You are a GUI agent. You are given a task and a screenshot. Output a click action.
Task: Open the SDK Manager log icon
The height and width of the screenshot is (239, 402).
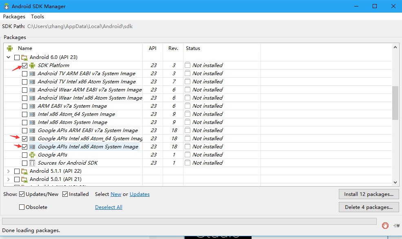397,226
